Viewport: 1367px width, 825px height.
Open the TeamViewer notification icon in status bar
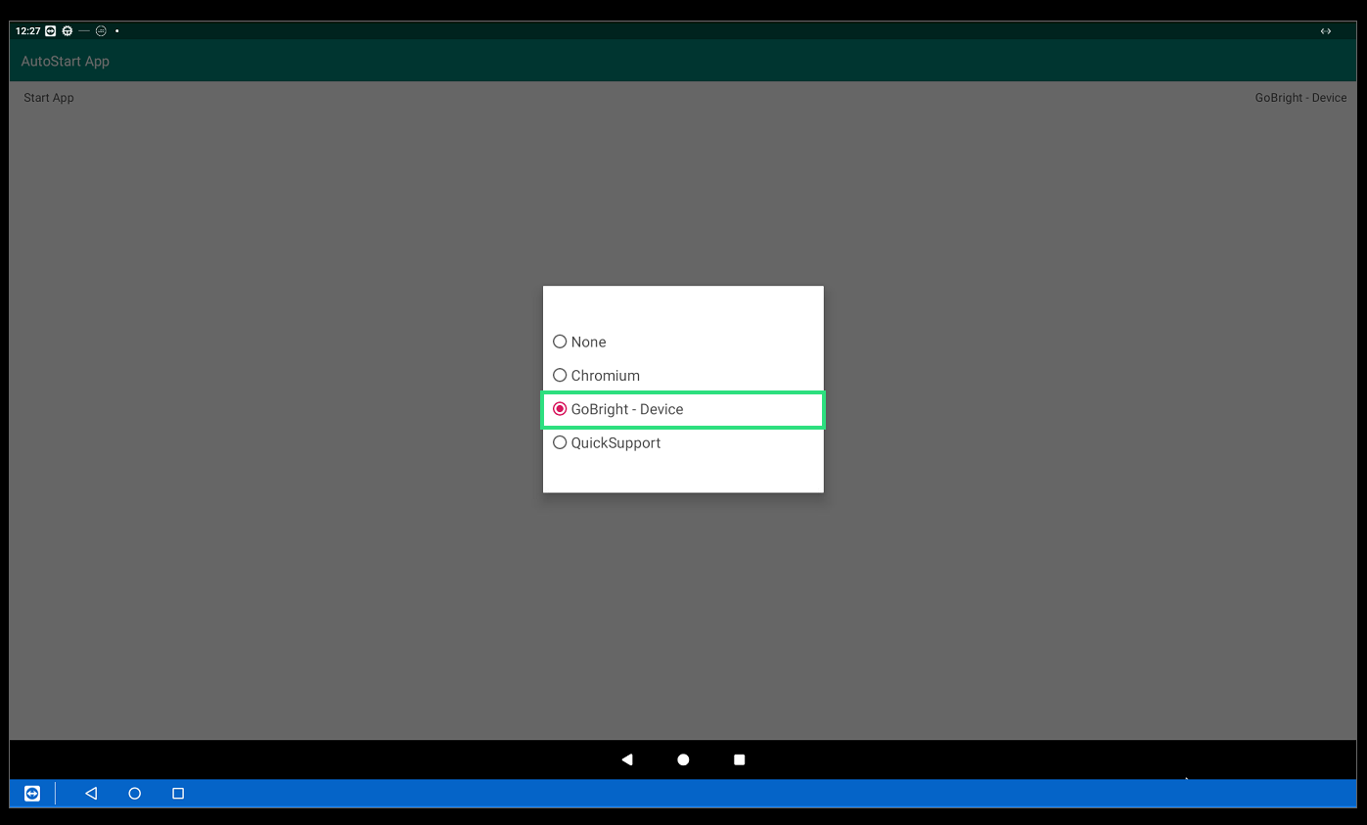[51, 31]
